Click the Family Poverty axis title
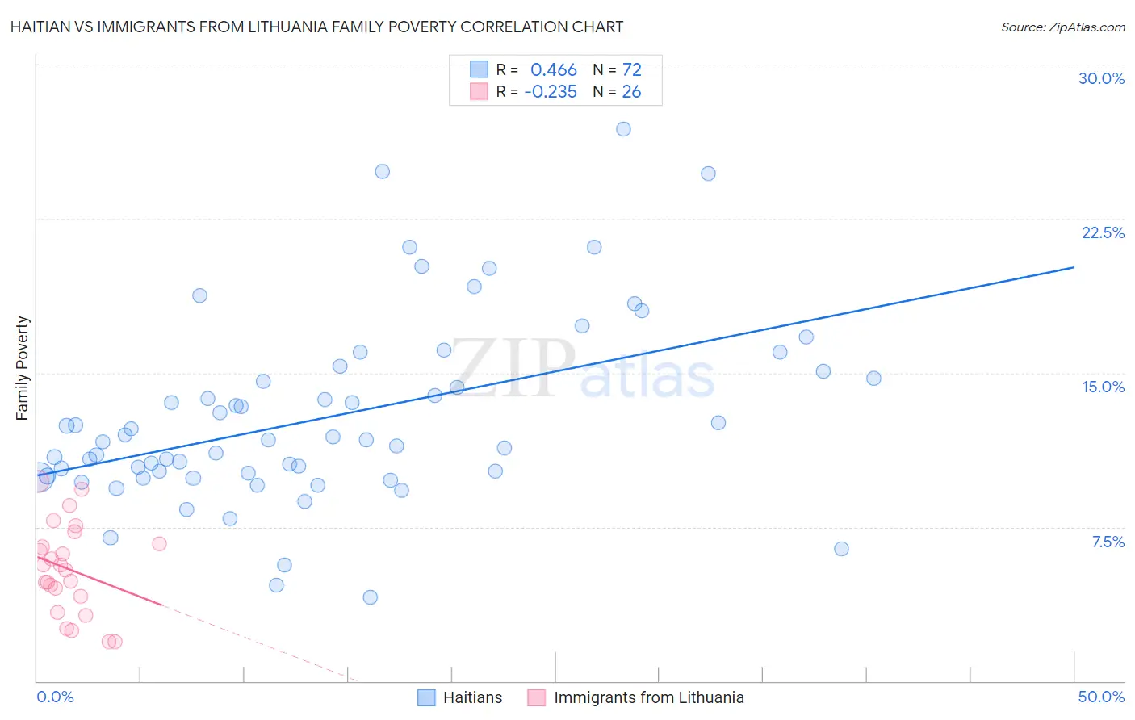The width and height of the screenshot is (1135, 720). [x=22, y=368]
